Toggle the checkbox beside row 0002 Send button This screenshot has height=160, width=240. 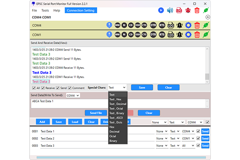pyautogui.click(x=198, y=138)
